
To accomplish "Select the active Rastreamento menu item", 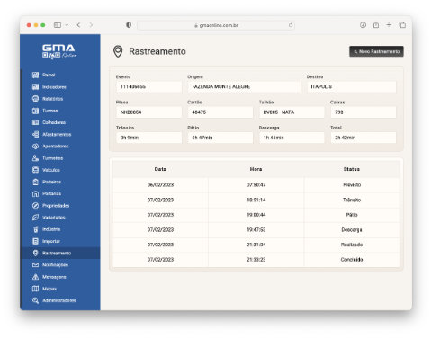I will 60,253.
